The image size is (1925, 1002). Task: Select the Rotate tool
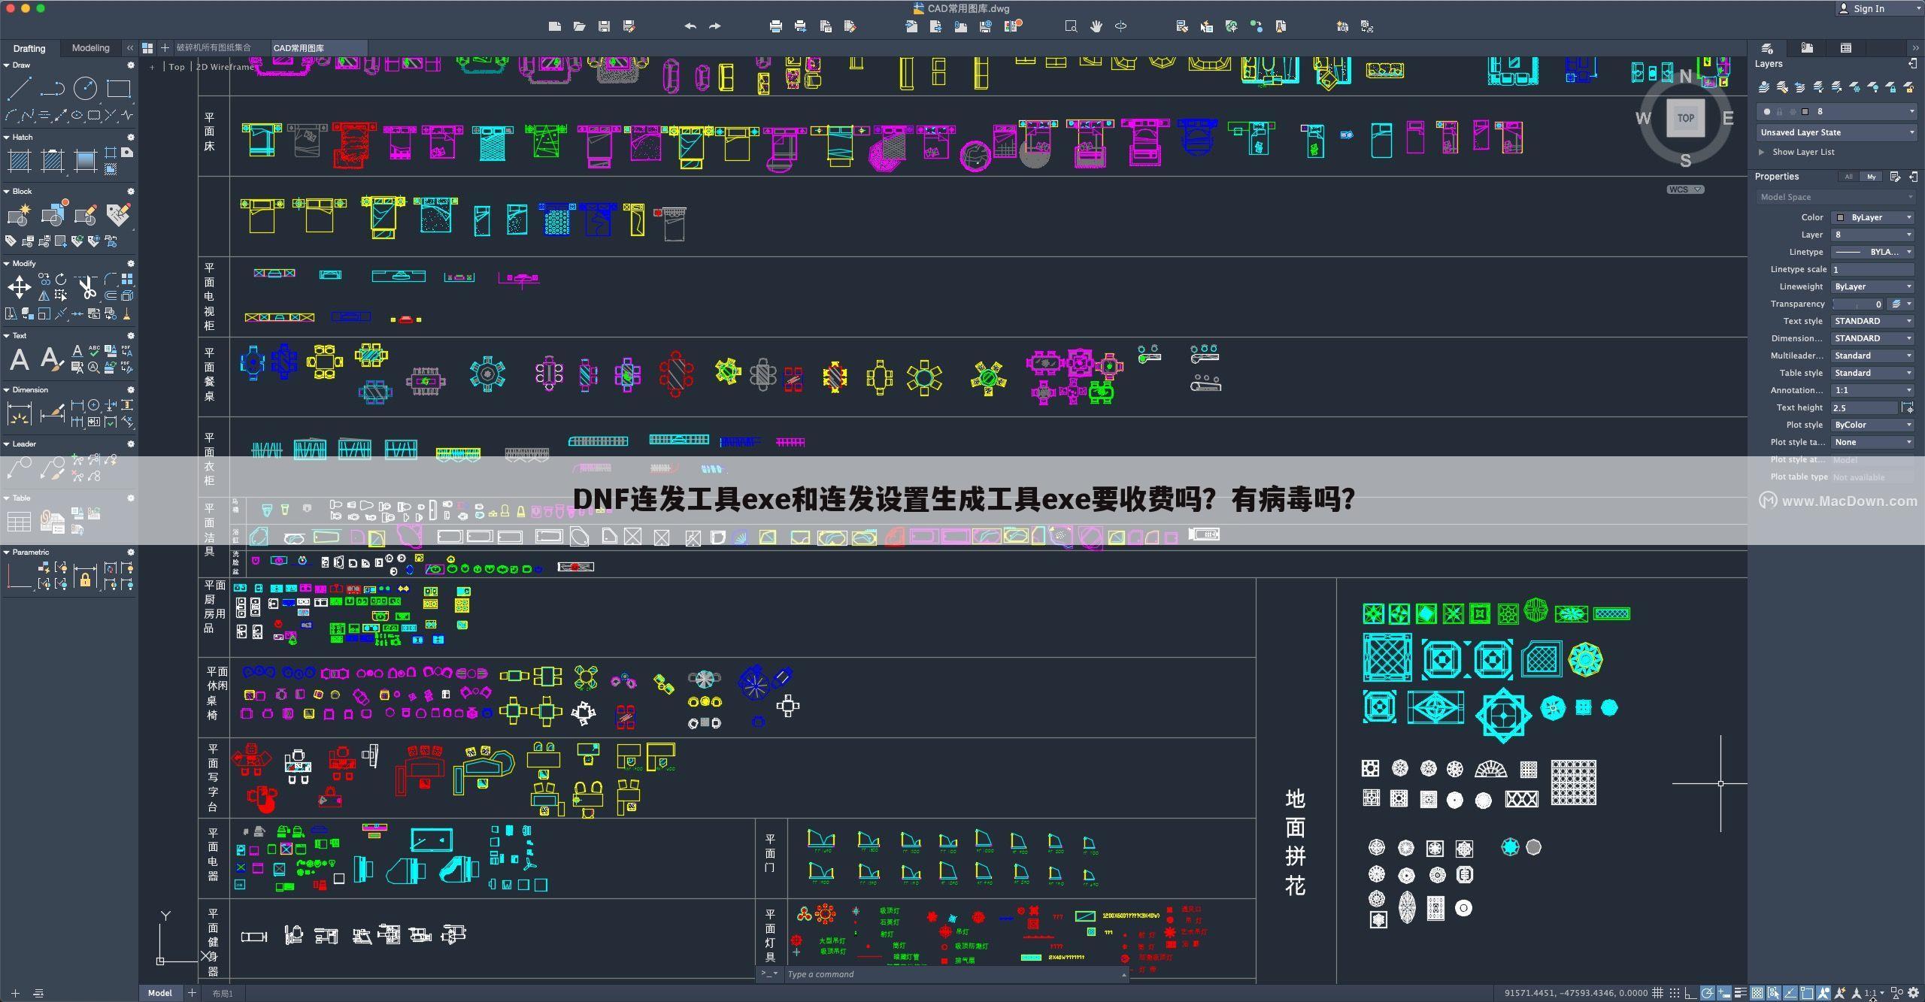pos(61,279)
